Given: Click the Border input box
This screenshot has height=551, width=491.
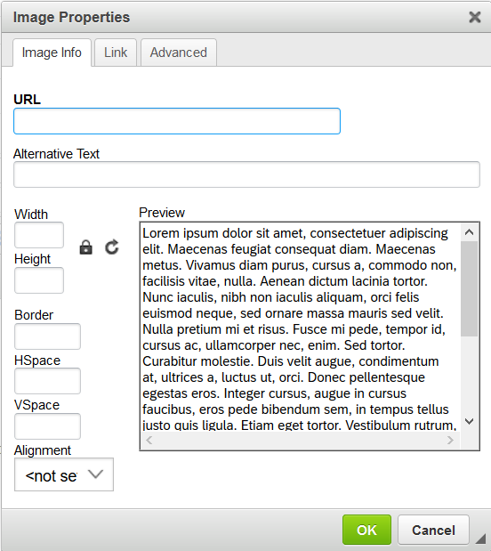Looking at the screenshot, I should point(47,336).
